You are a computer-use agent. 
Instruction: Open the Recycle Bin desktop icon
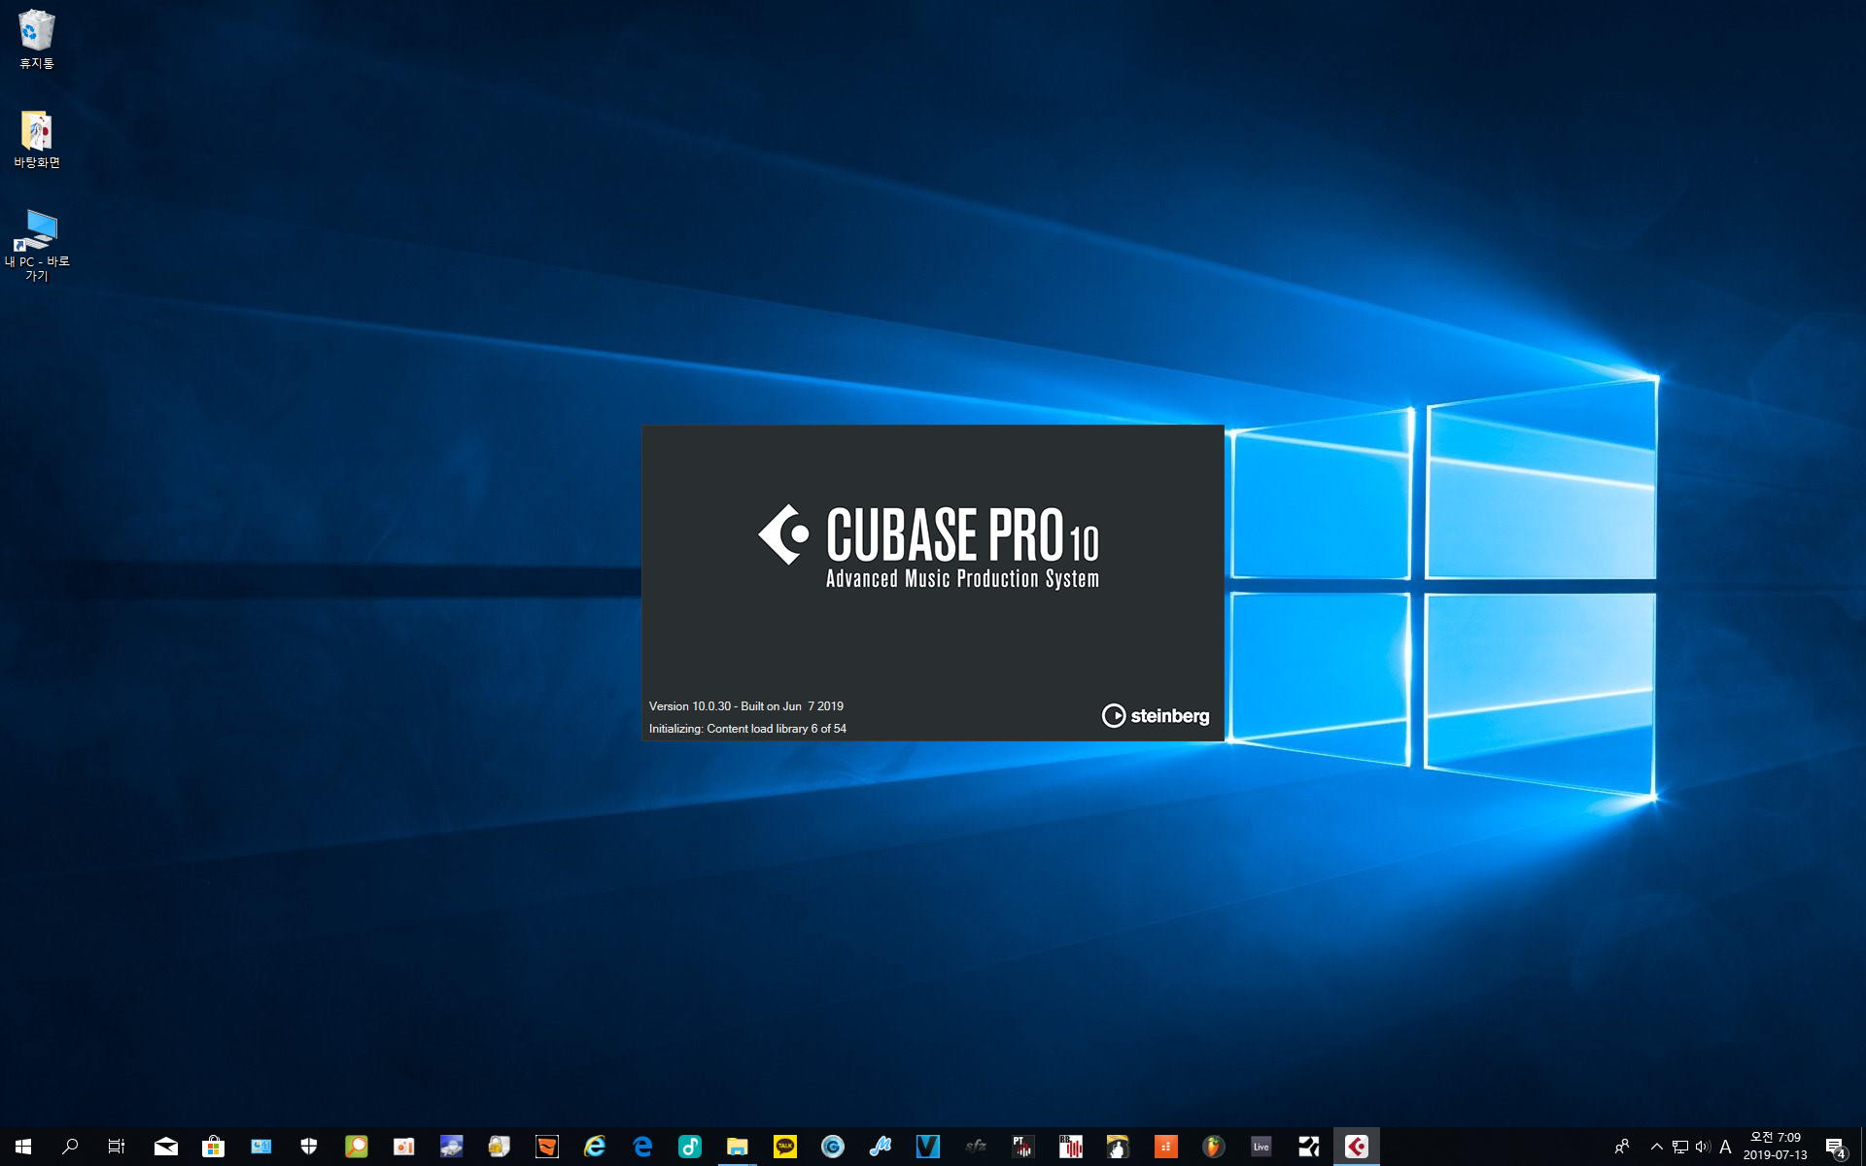tap(37, 40)
